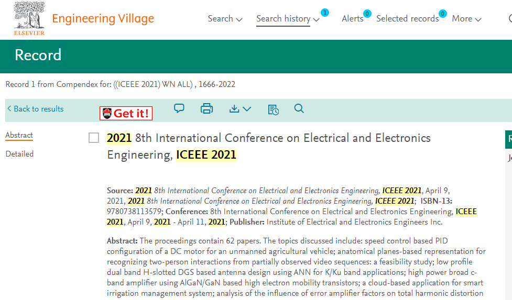Open the download options dropdown
Viewport: 512px width, 300px height.
(240, 108)
